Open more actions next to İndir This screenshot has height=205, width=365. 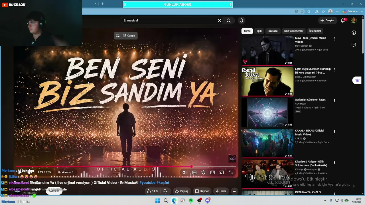point(234,191)
